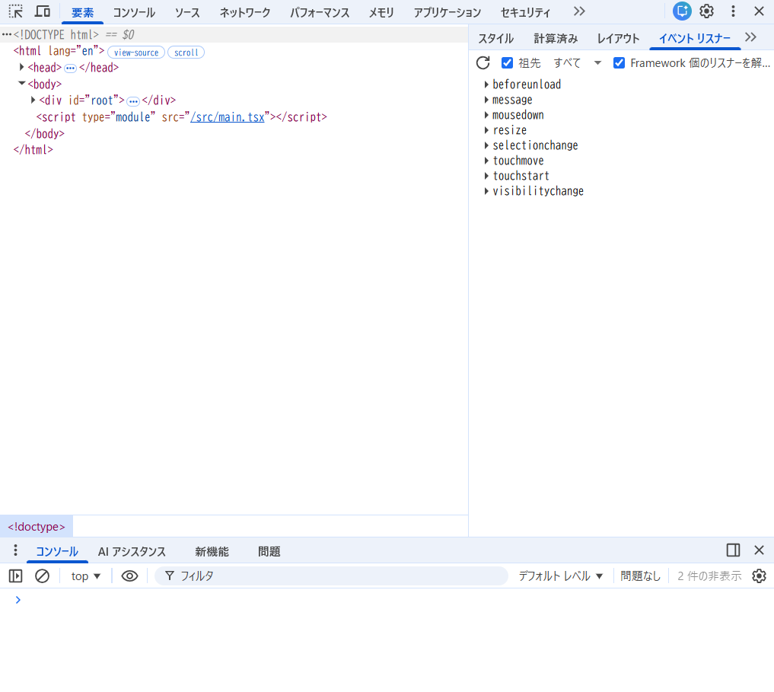
Task: Refresh the event listeners list
Action: click(483, 62)
